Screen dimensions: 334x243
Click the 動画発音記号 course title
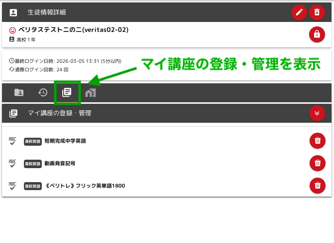pos(60,163)
